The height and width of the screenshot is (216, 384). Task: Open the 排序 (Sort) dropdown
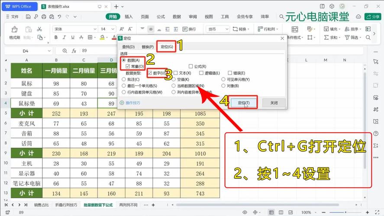point(353,29)
